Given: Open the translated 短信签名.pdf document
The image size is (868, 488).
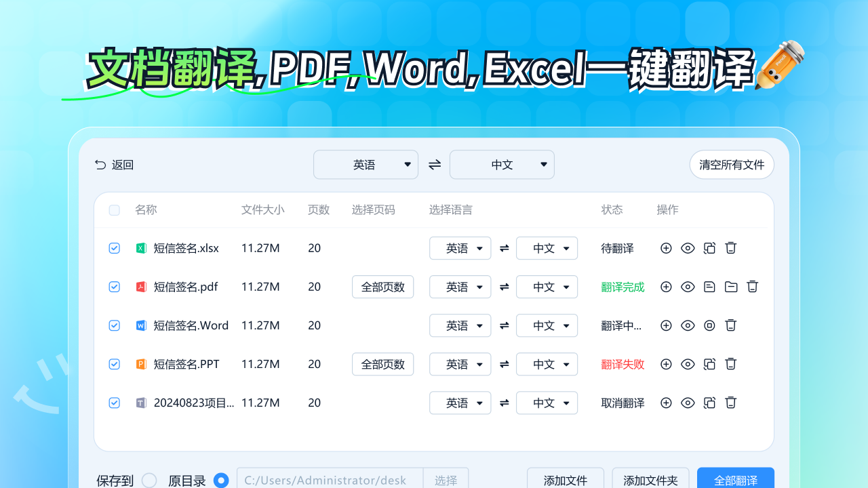Looking at the screenshot, I should (x=709, y=287).
